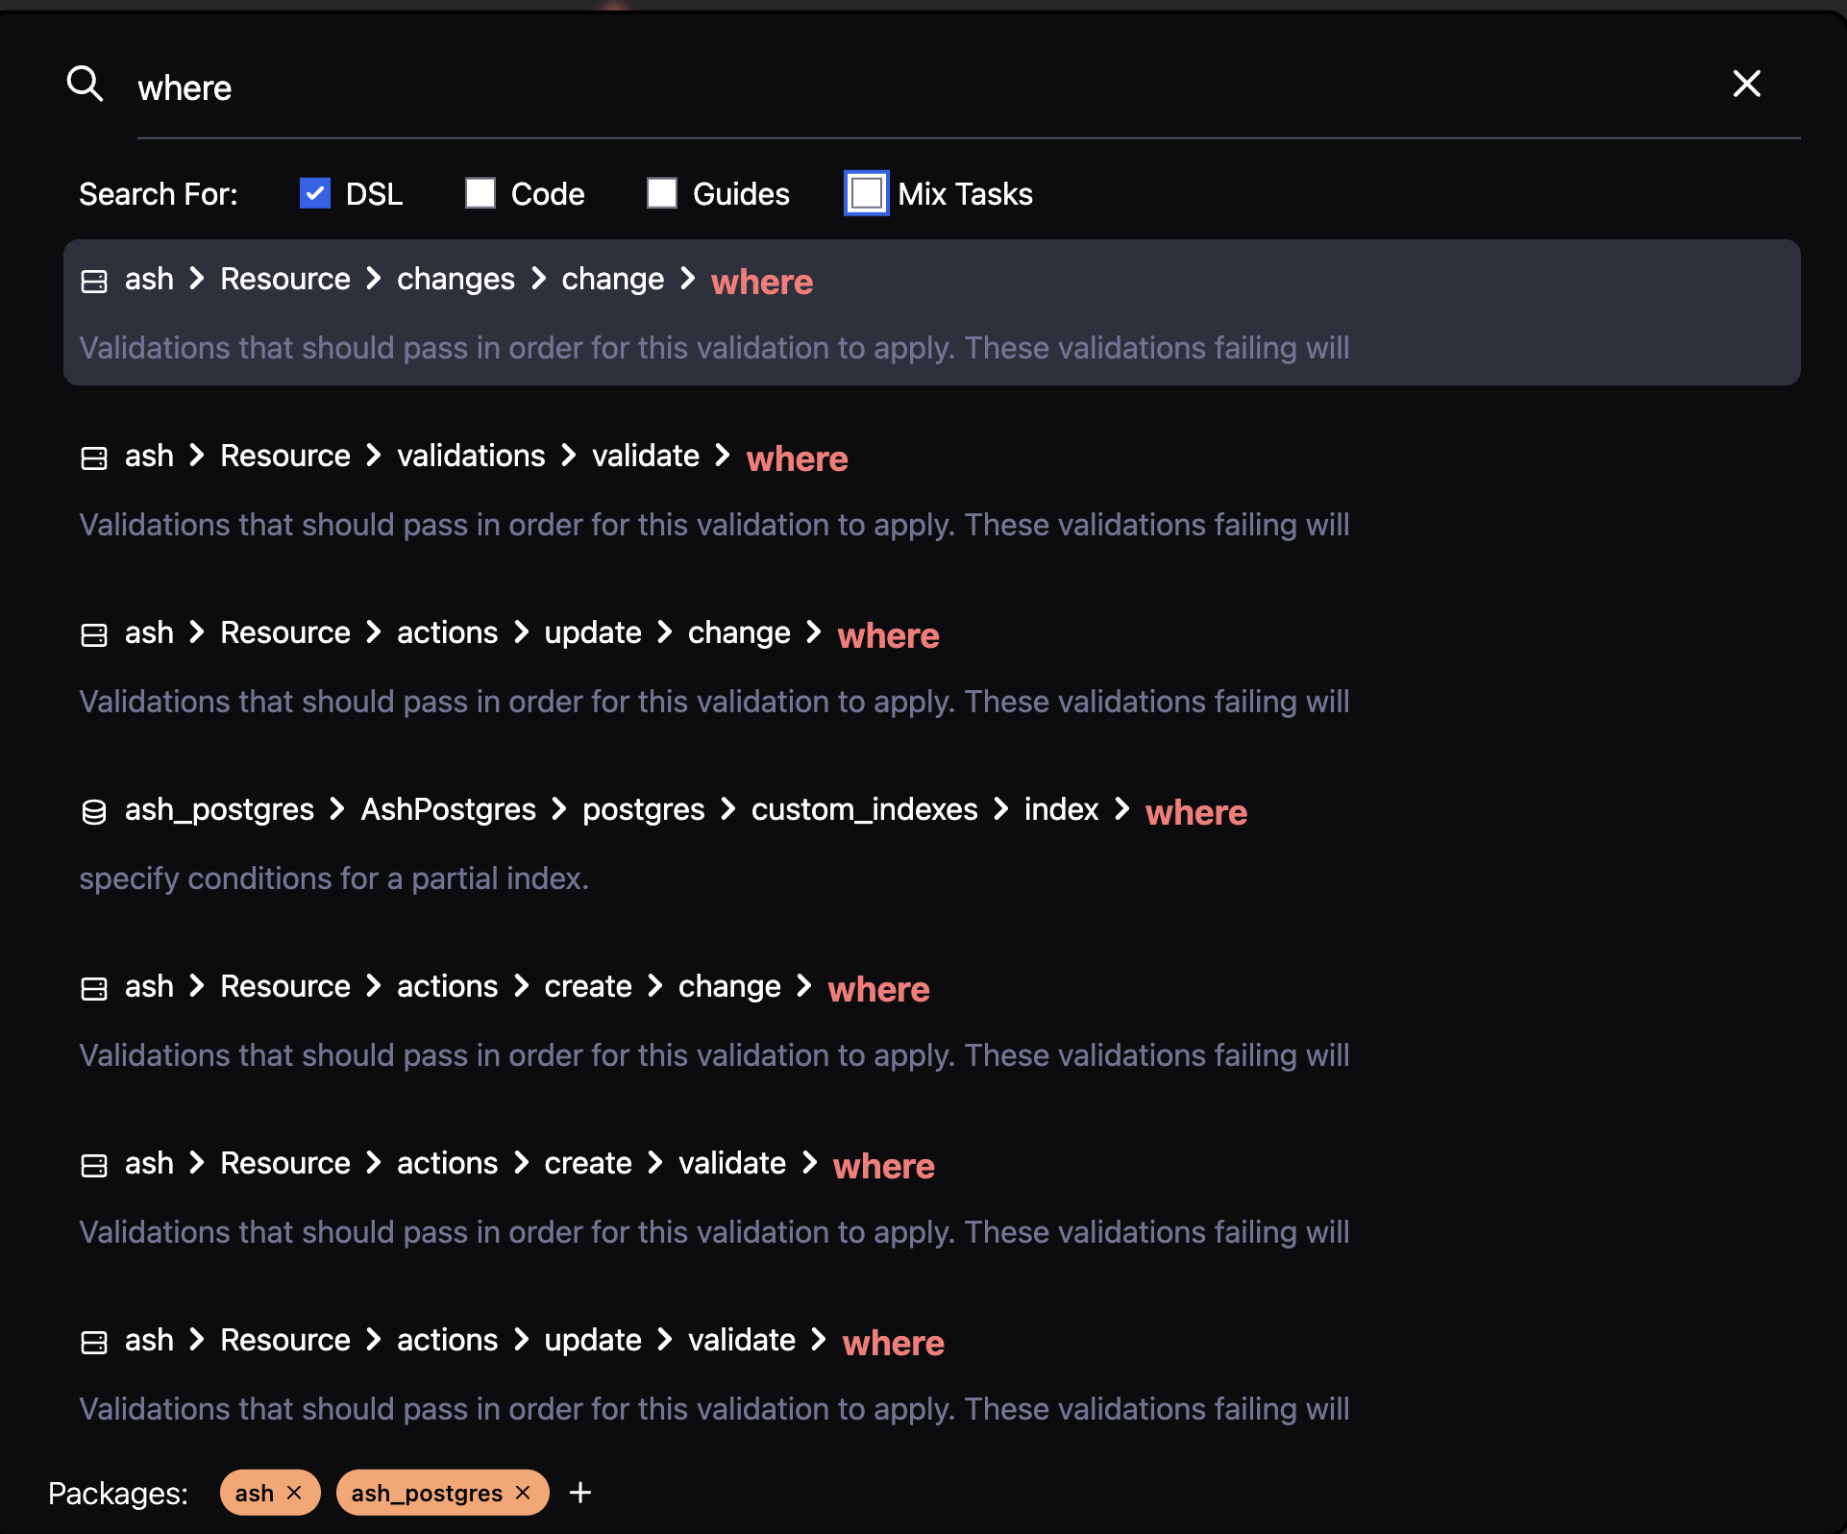This screenshot has width=1847, height=1534.
Task: Open the validations > validate > where result
Action: tap(931, 489)
